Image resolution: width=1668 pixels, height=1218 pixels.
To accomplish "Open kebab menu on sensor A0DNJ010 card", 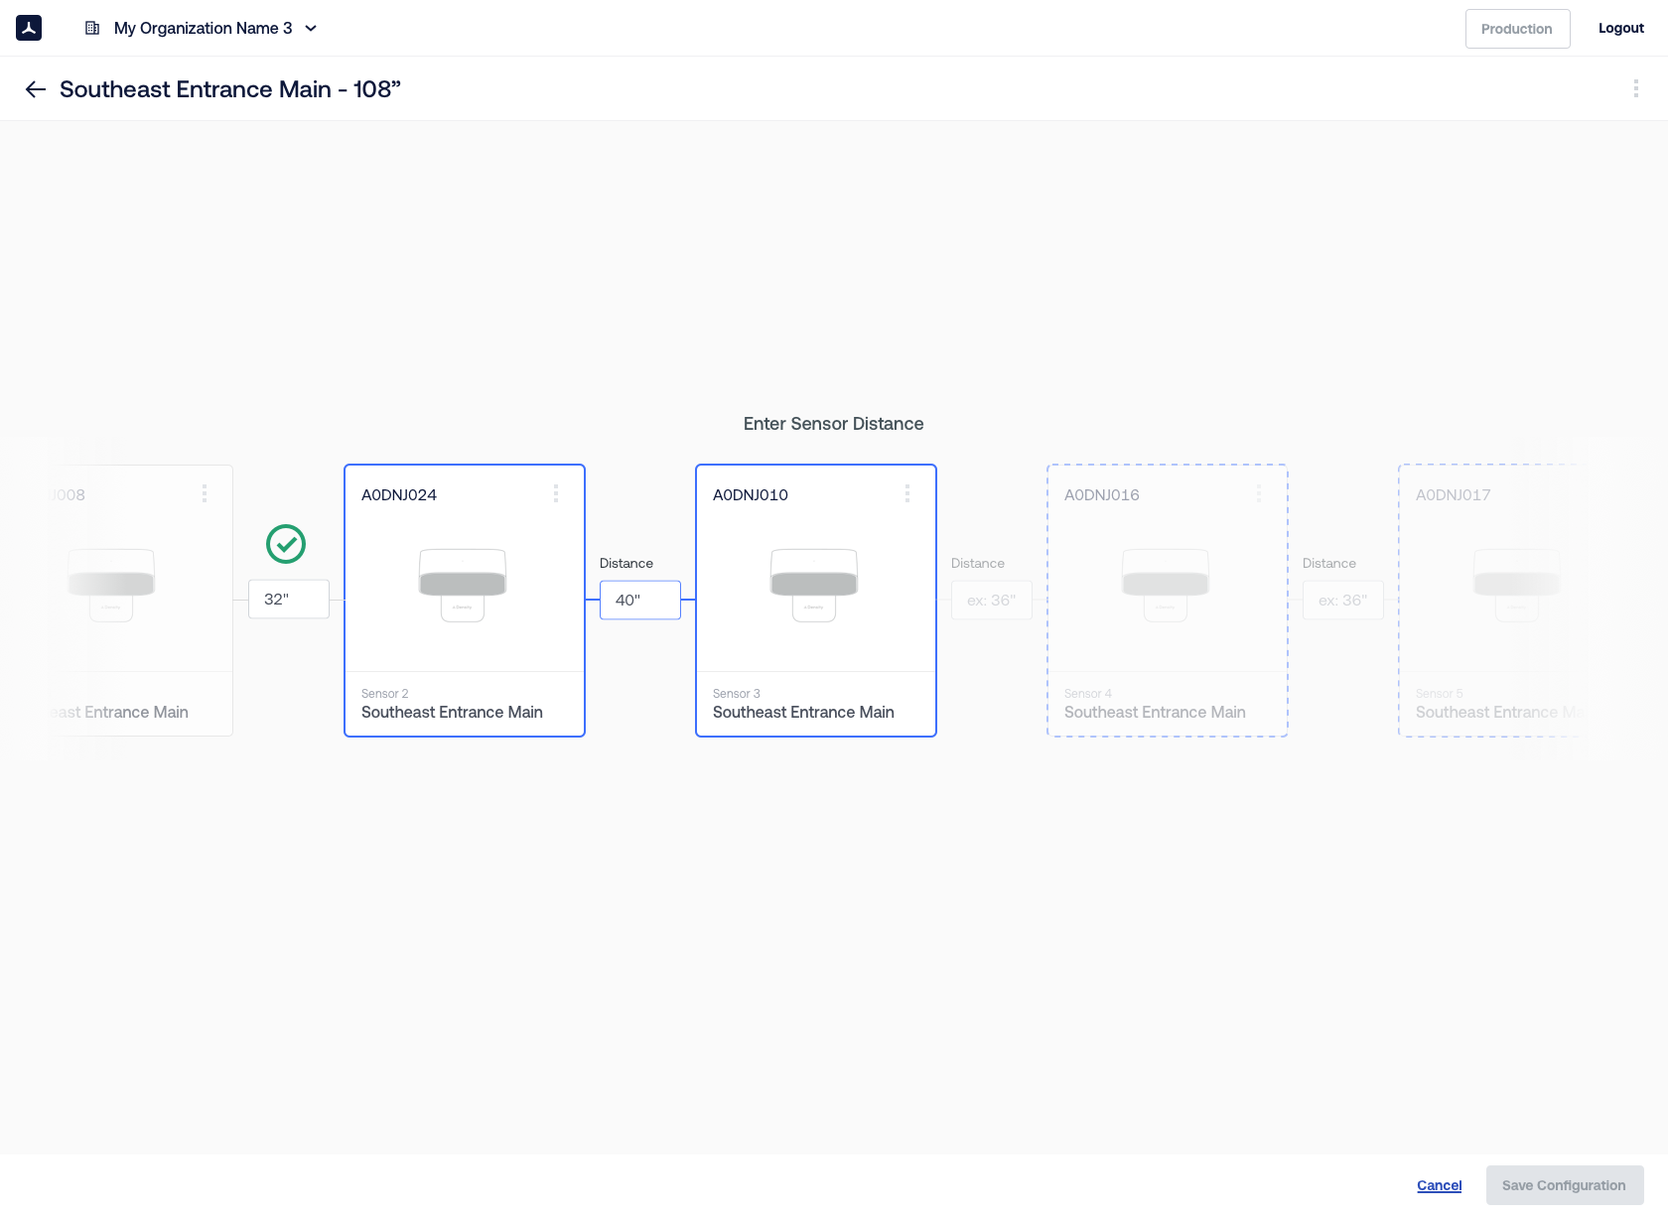I will point(907,493).
